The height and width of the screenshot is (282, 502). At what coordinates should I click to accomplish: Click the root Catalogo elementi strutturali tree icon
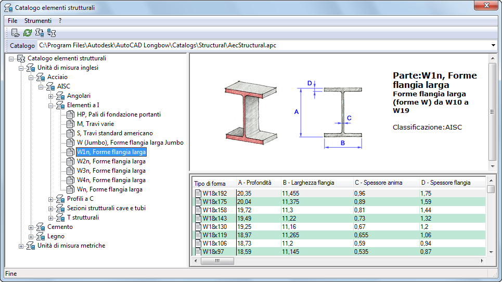coord(21,58)
